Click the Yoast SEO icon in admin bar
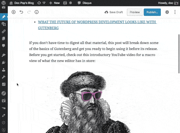The height and width of the screenshot is (133, 180). (x=64, y=3)
